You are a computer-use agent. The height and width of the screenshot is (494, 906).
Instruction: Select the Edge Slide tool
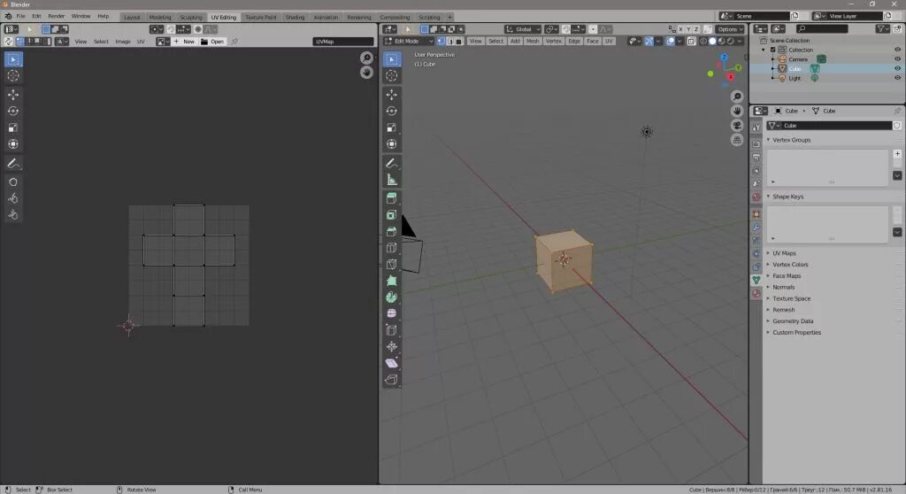(392, 330)
